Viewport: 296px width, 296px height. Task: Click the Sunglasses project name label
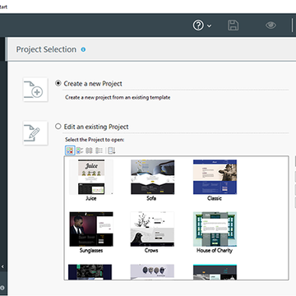tap(91, 251)
